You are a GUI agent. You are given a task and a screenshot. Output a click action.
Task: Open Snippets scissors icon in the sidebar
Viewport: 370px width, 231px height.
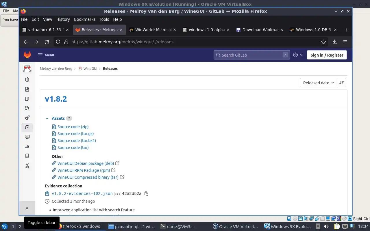(x=27, y=165)
